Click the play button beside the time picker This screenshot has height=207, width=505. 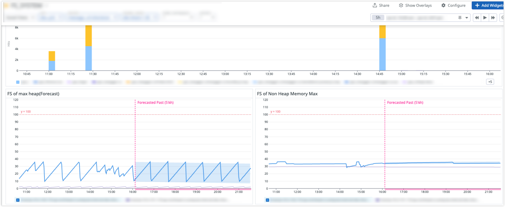point(485,18)
